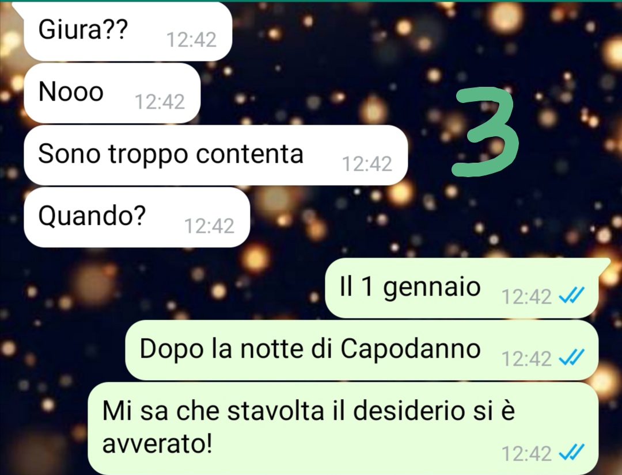622x475 pixels.
Task: Select the 'Nooo' message bubble
Action: point(112,93)
